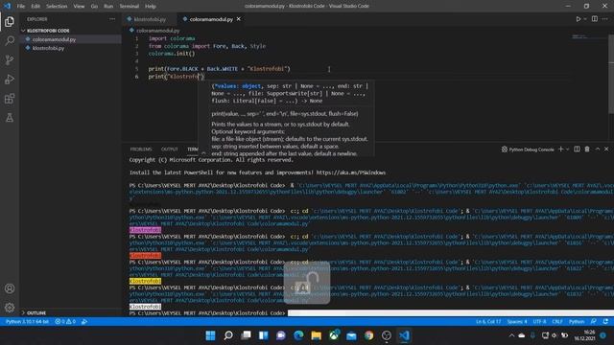Open the Run menu
Screen dimensions: 614x345
click(108, 7)
